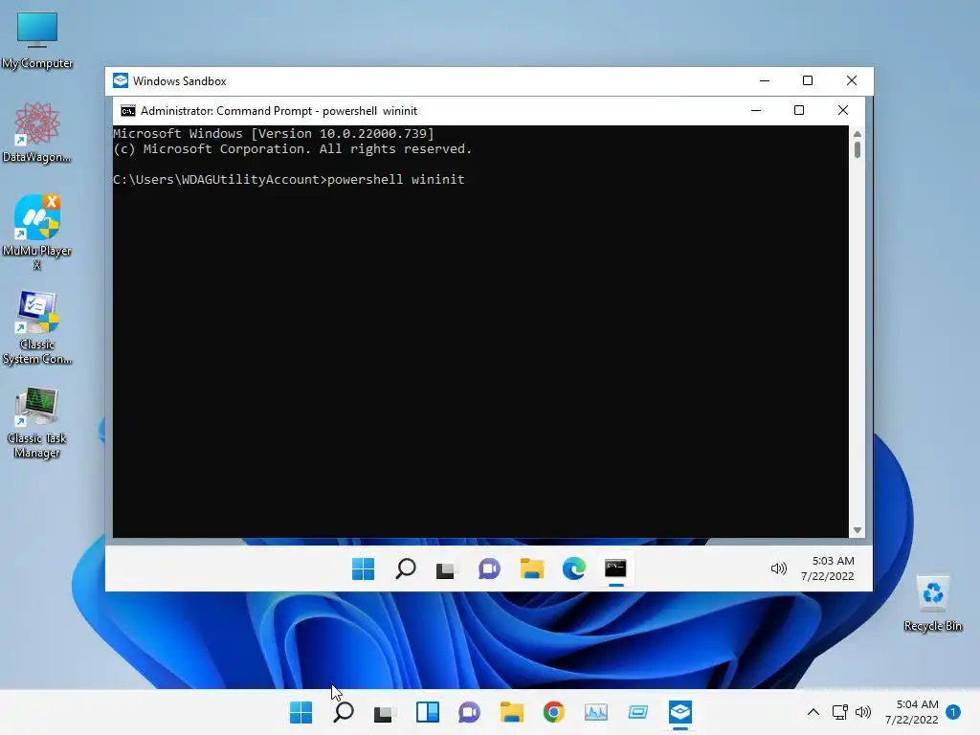Open the notification badge on host taskbar

coord(953,712)
